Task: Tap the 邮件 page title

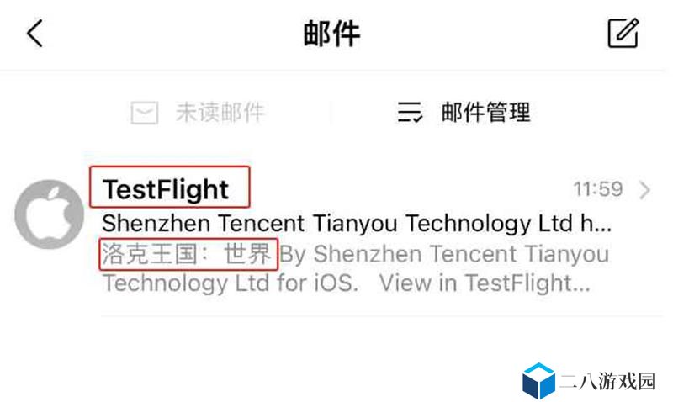Action: 331,34
